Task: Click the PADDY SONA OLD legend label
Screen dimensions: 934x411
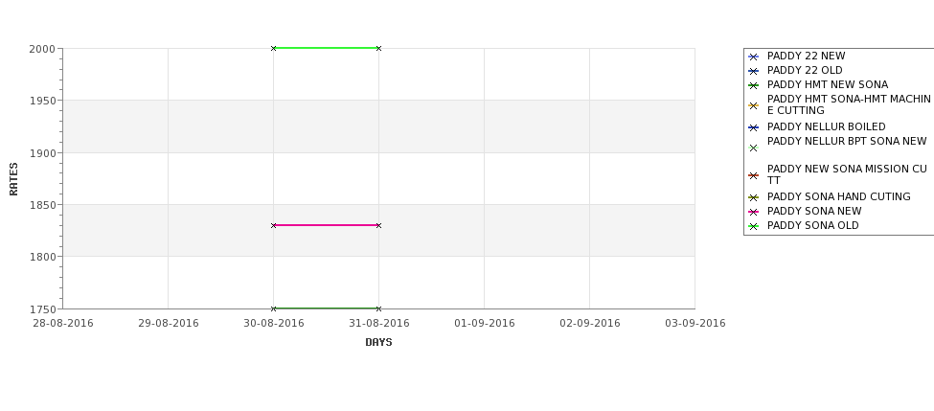Action: [812, 226]
